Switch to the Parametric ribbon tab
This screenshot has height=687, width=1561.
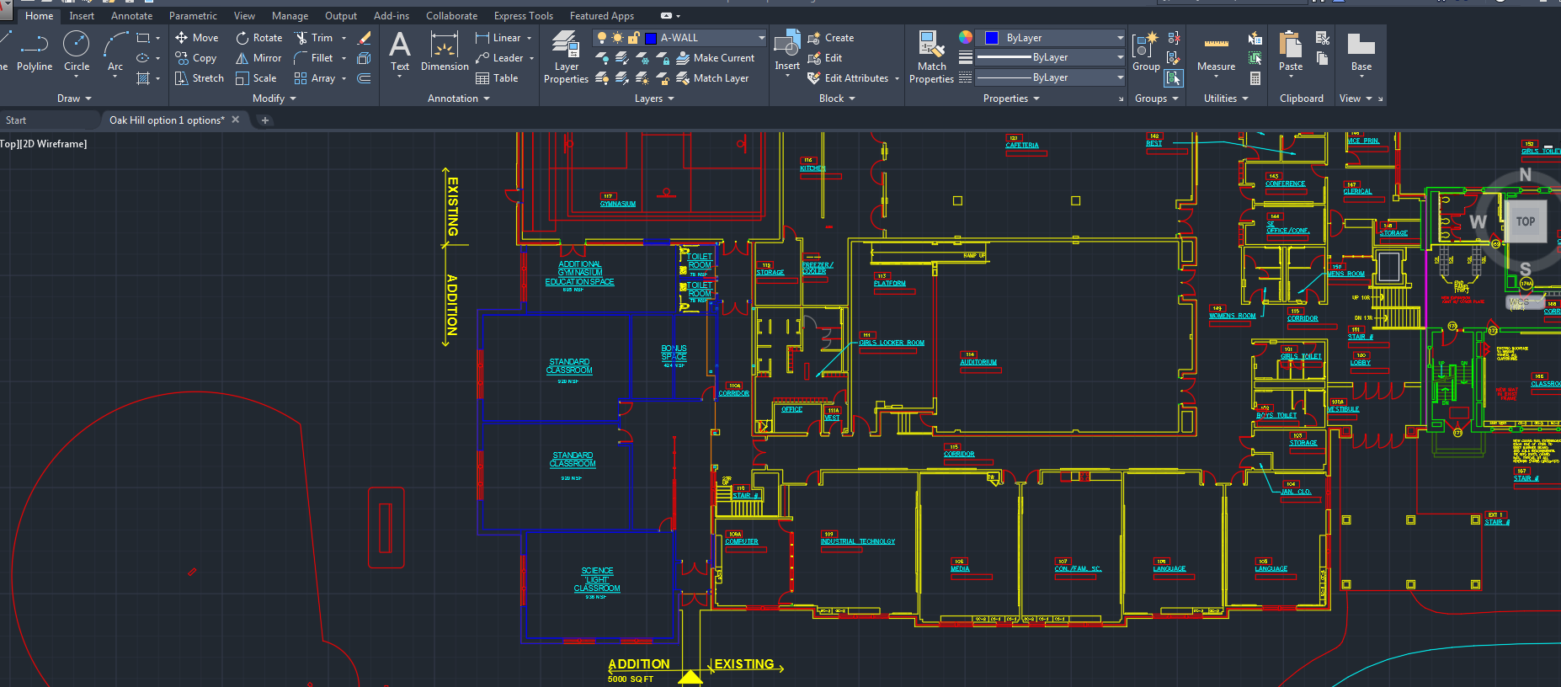click(193, 16)
